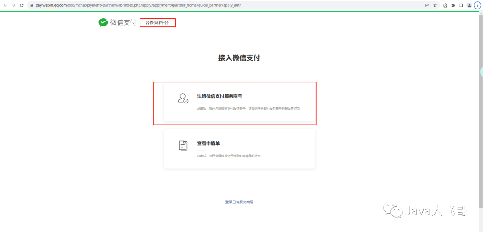Image resolution: width=483 pixels, height=232 pixels.
Task: Click the browser forward arrow
Action: click(x=13, y=5)
